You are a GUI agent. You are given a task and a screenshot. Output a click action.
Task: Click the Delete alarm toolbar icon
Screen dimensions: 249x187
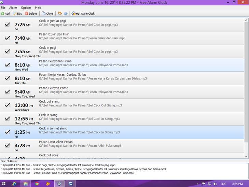[31, 14]
